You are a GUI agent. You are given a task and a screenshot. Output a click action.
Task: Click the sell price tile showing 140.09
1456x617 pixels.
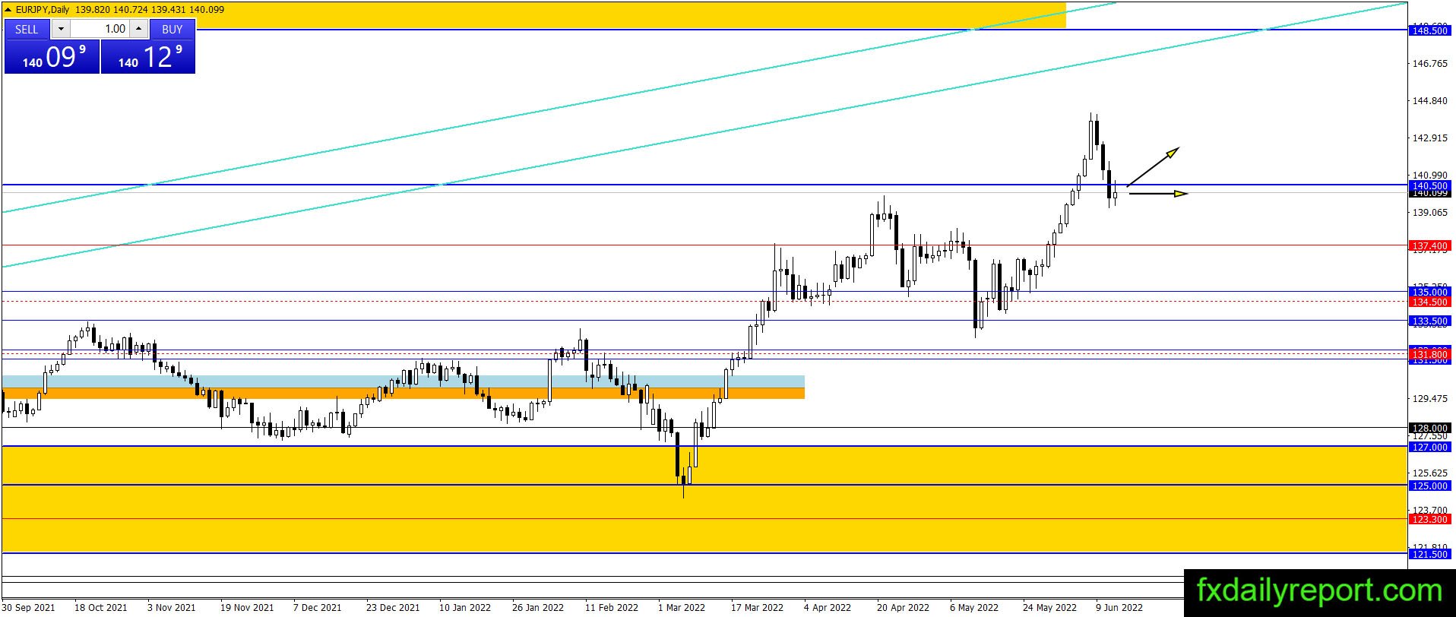coord(52,57)
